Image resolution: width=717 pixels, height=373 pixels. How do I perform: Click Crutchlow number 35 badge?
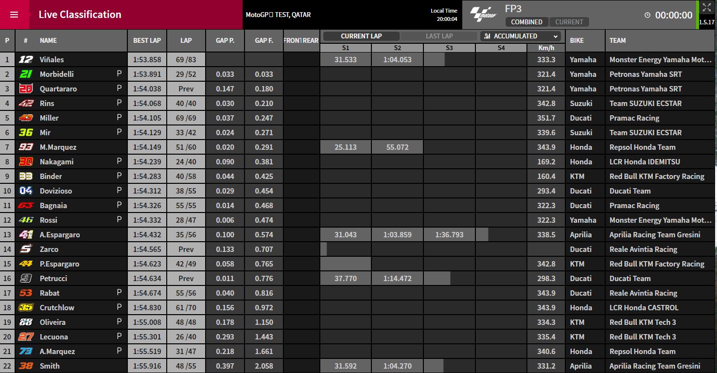25,307
